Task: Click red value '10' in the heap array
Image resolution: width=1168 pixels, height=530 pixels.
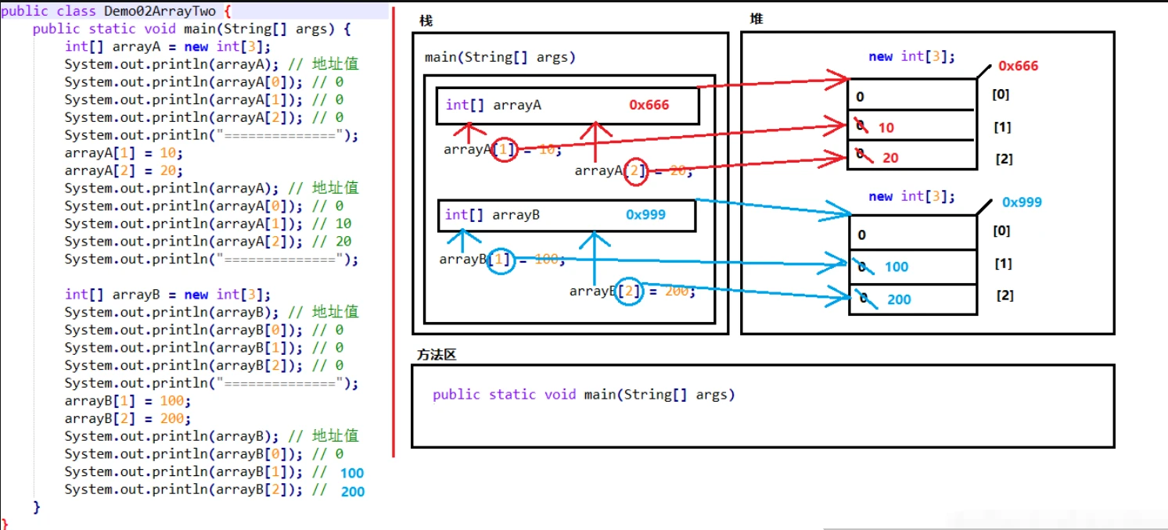Action: pyautogui.click(x=886, y=127)
